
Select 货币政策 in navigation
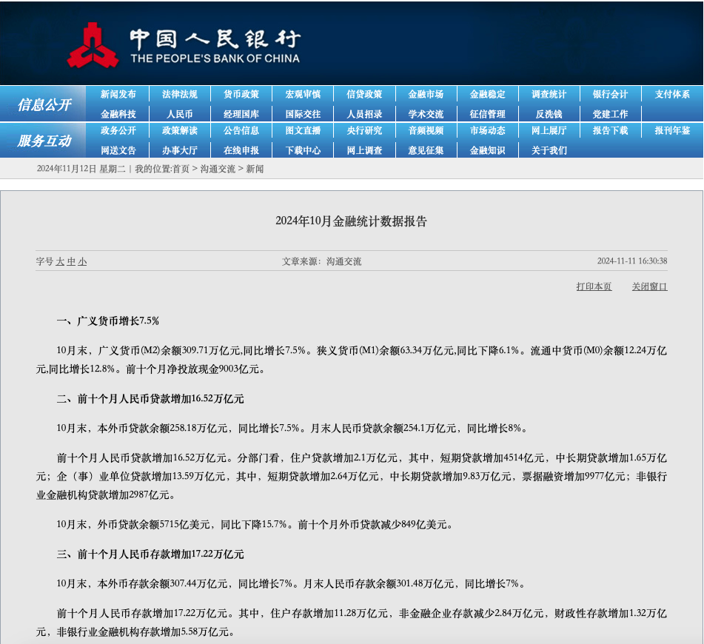(241, 94)
